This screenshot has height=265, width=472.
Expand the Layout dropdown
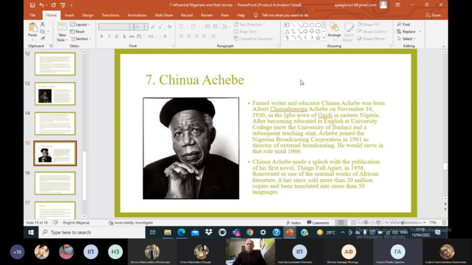point(81,24)
